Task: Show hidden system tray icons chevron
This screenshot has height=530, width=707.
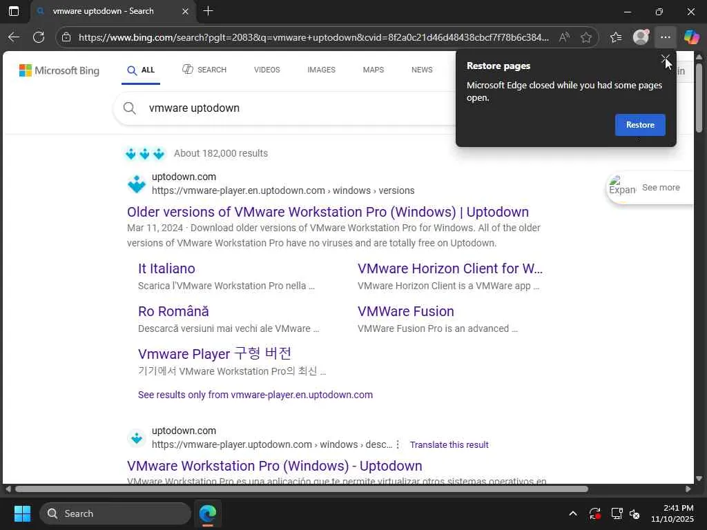Action: click(572, 513)
